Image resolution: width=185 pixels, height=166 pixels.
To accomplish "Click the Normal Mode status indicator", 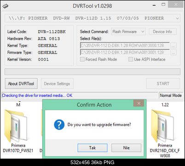I will click(x=171, y=95).
